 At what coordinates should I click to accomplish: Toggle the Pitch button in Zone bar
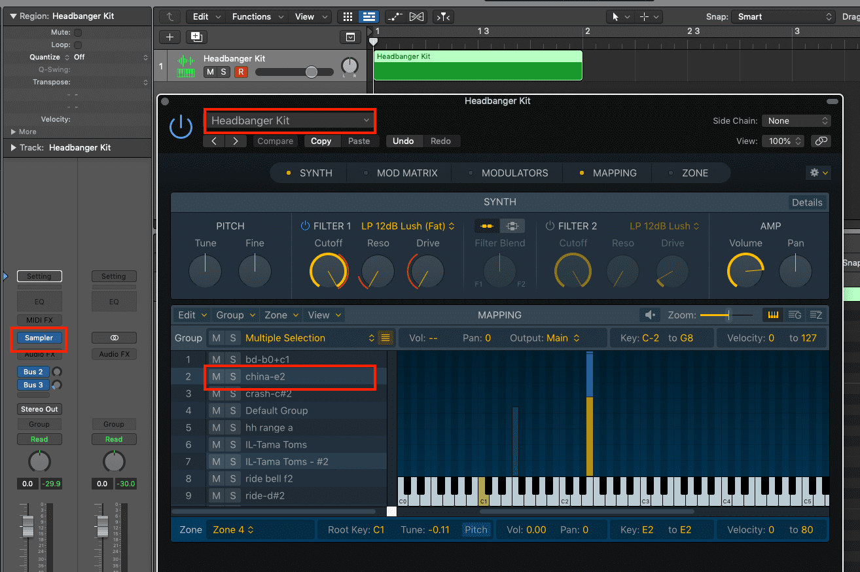click(x=476, y=530)
